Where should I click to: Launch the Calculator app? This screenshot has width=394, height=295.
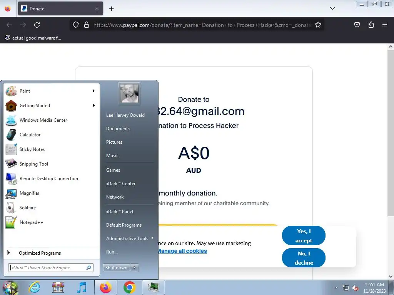click(51, 134)
